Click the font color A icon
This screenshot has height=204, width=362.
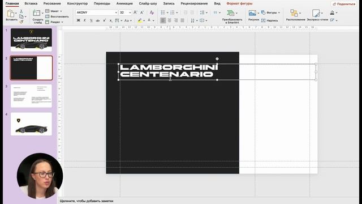[149, 20]
